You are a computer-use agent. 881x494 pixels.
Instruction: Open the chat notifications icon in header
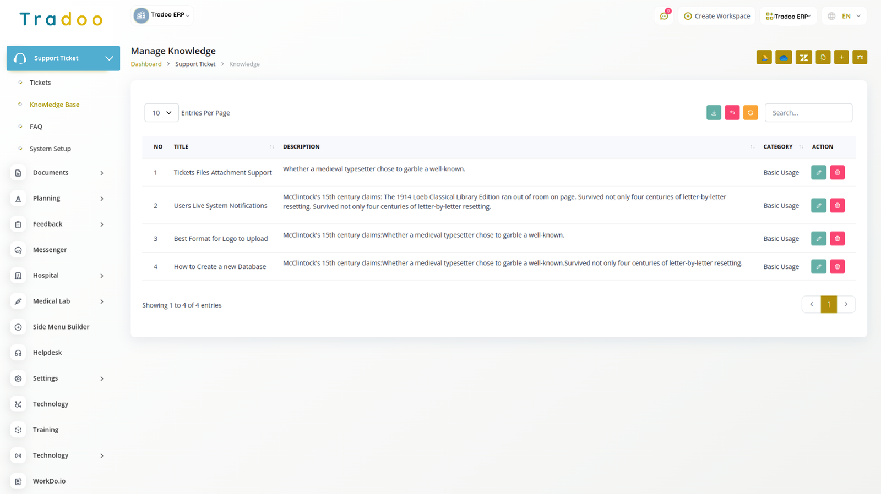664,16
